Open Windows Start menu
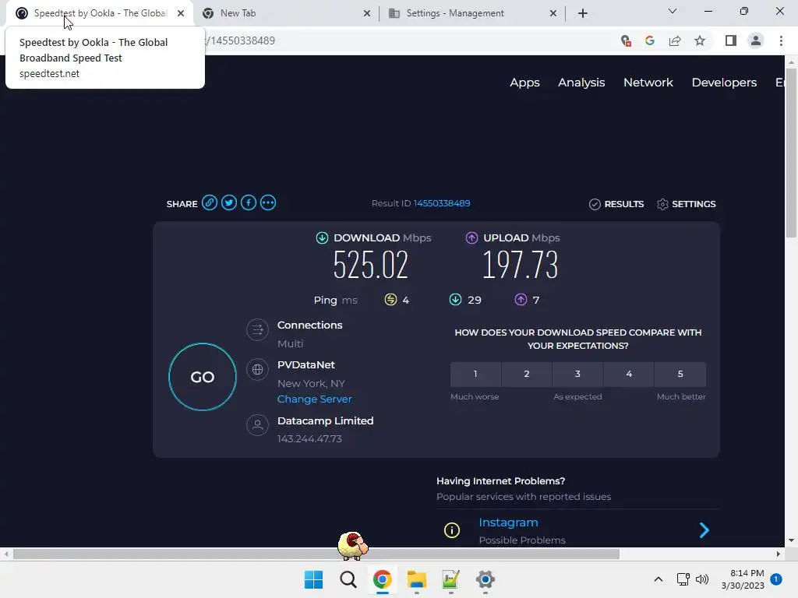 [313, 579]
